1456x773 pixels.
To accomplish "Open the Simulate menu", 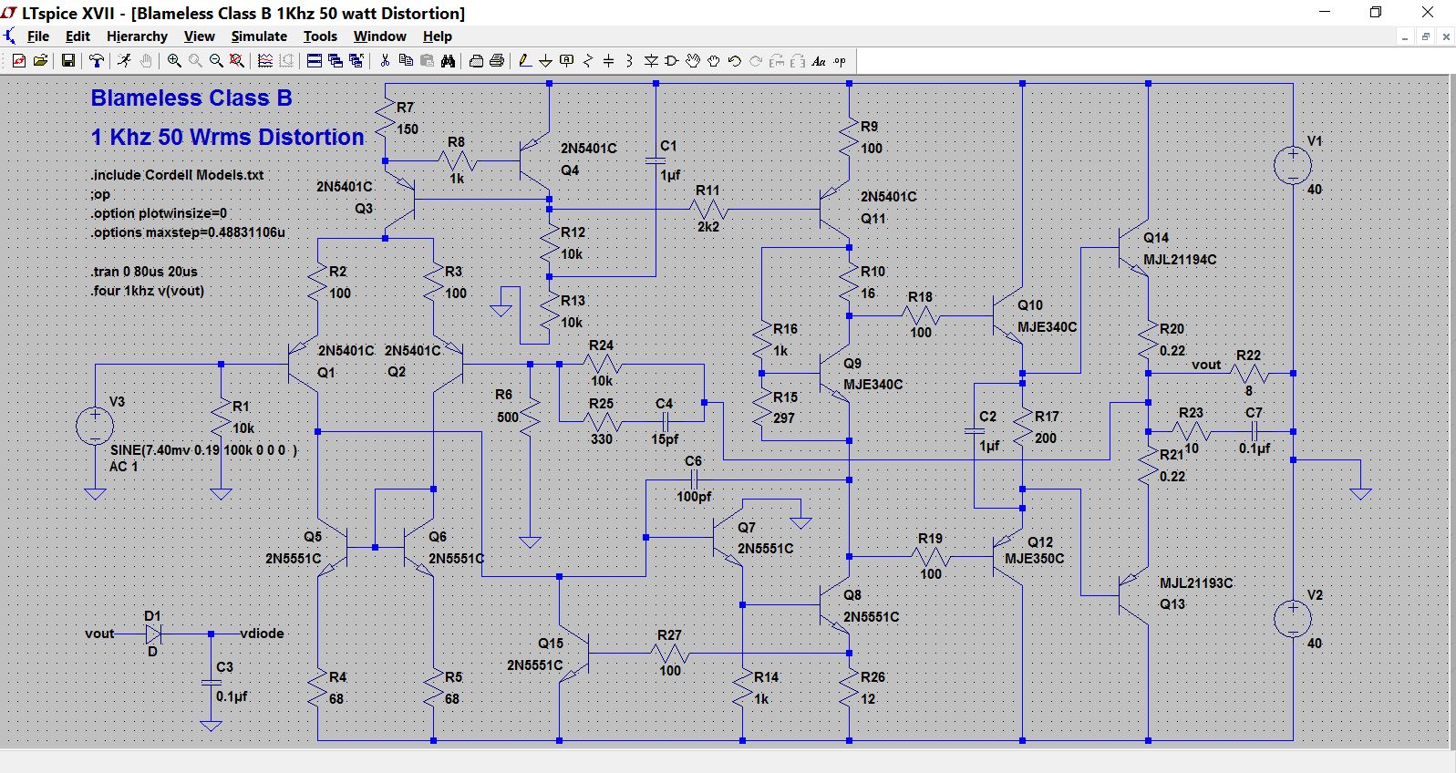I will pyautogui.click(x=259, y=36).
